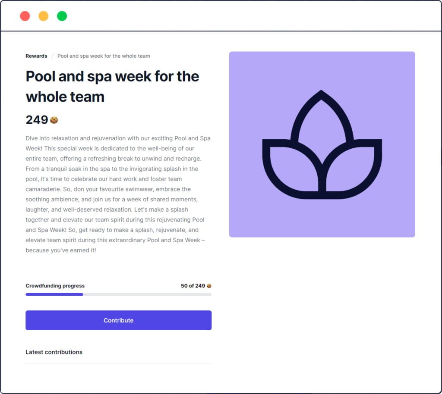The width and height of the screenshot is (442, 394).
Task: Click the "50 of 249" progress text
Action: pyautogui.click(x=193, y=286)
